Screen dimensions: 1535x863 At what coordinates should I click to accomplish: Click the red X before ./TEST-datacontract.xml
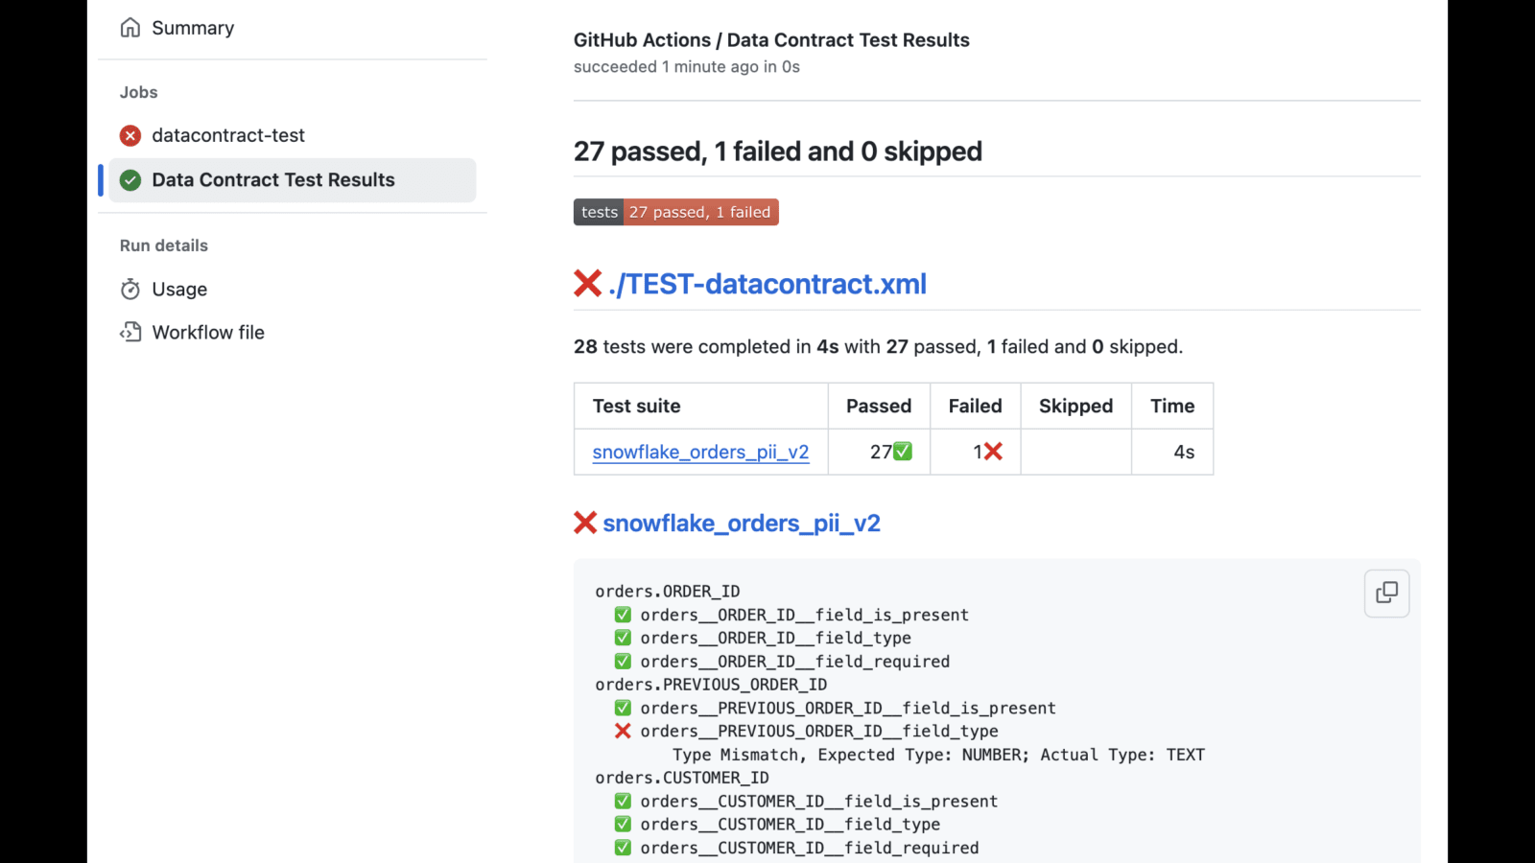[x=587, y=284]
